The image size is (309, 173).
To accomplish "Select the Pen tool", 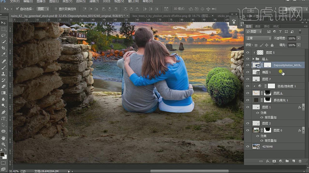I will 3,112.
